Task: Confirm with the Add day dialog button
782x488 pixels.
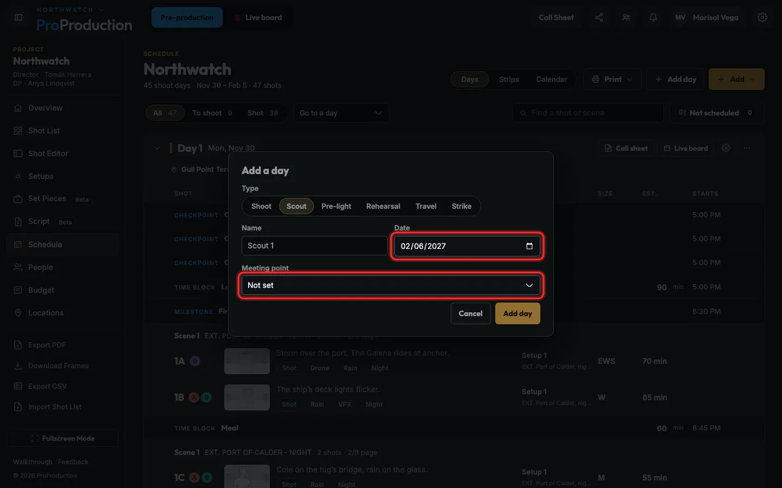Action: click(518, 313)
